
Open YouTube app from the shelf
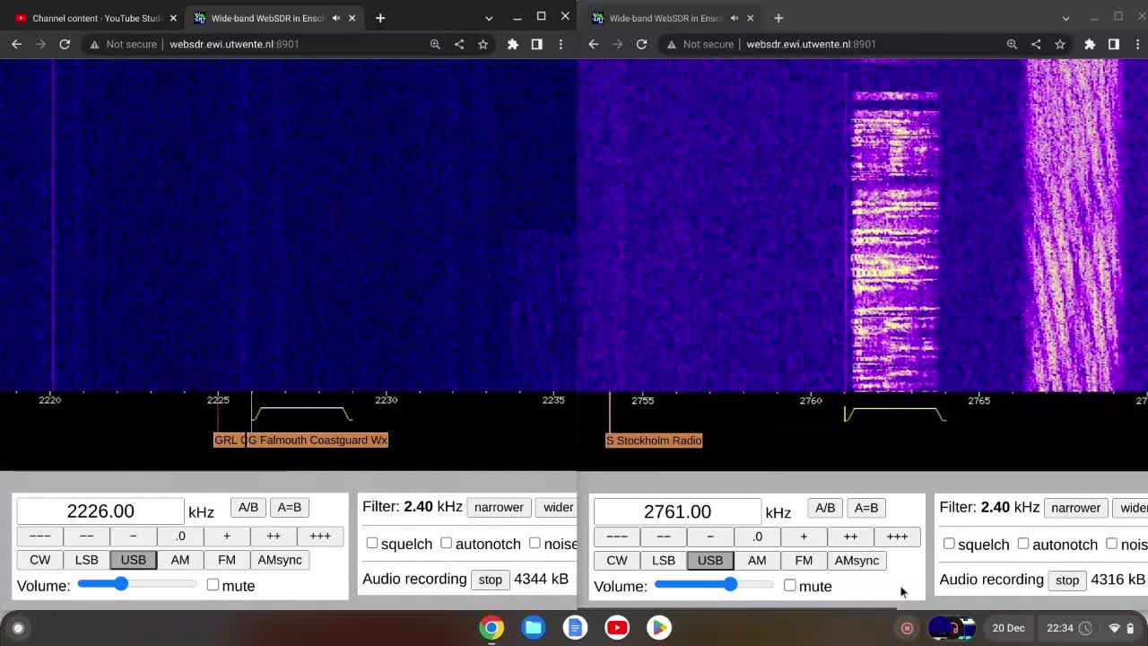pos(617,627)
